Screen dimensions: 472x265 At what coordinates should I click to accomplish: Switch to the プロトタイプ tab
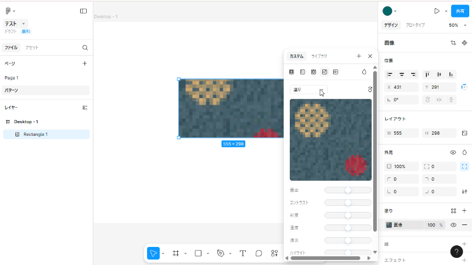click(x=415, y=25)
